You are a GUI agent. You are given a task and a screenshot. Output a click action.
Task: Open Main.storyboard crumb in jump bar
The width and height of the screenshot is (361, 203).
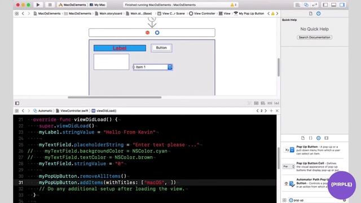[x=108, y=14]
